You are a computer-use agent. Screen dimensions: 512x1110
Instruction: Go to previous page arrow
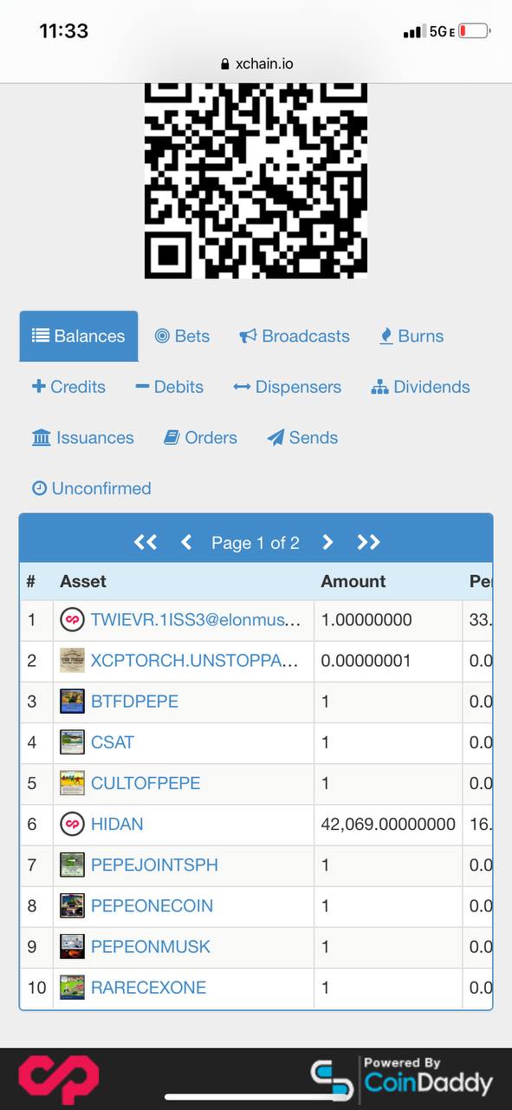click(186, 542)
